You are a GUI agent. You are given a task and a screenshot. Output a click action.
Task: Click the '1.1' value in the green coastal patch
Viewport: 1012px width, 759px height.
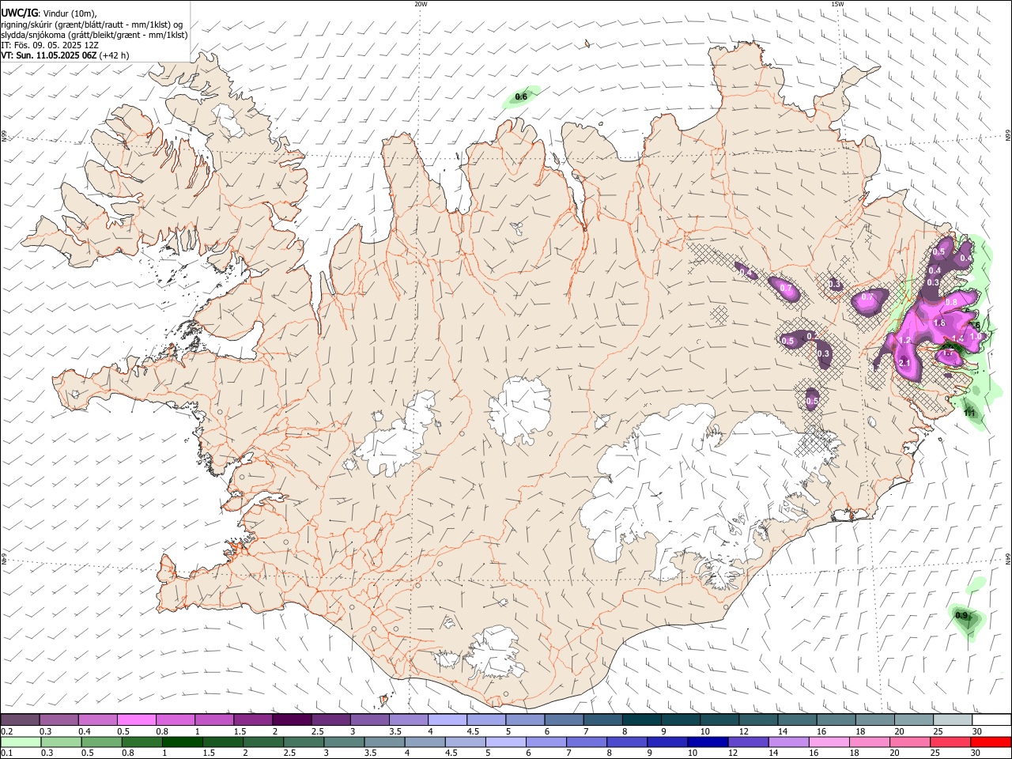pyautogui.click(x=970, y=413)
